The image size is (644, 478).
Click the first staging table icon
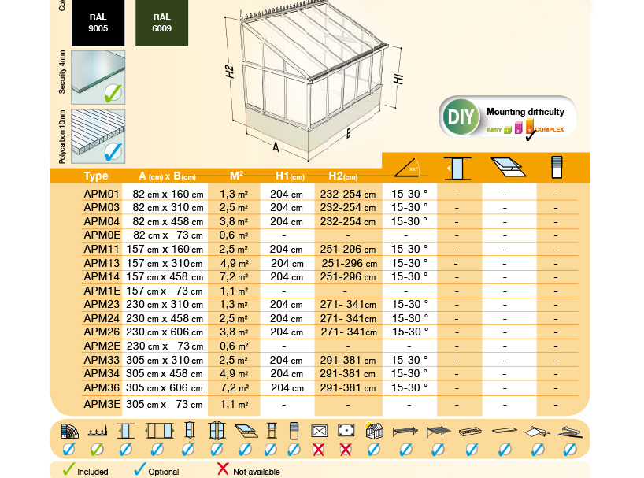(405, 432)
